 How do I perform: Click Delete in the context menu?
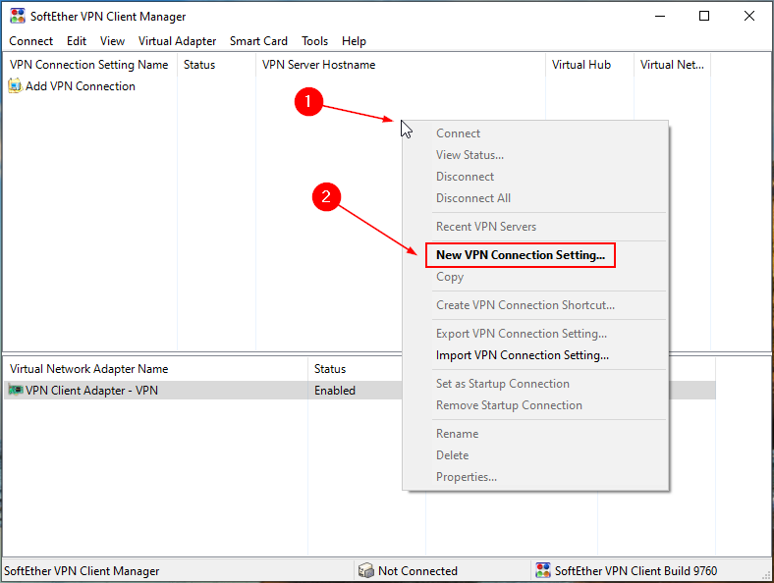click(535, 455)
